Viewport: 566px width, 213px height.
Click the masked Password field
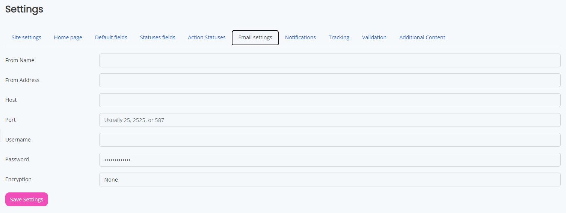(x=330, y=159)
